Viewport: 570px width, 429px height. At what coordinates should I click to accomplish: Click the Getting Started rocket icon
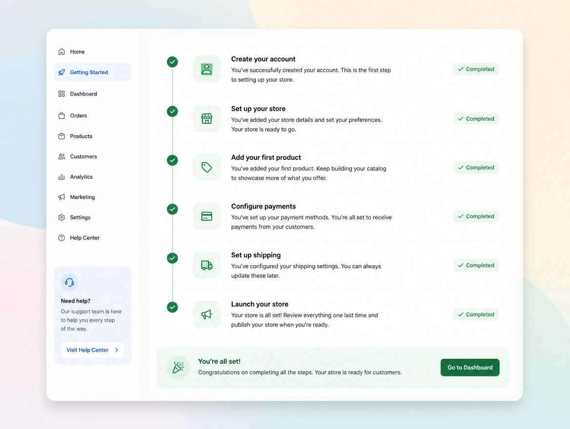click(61, 72)
